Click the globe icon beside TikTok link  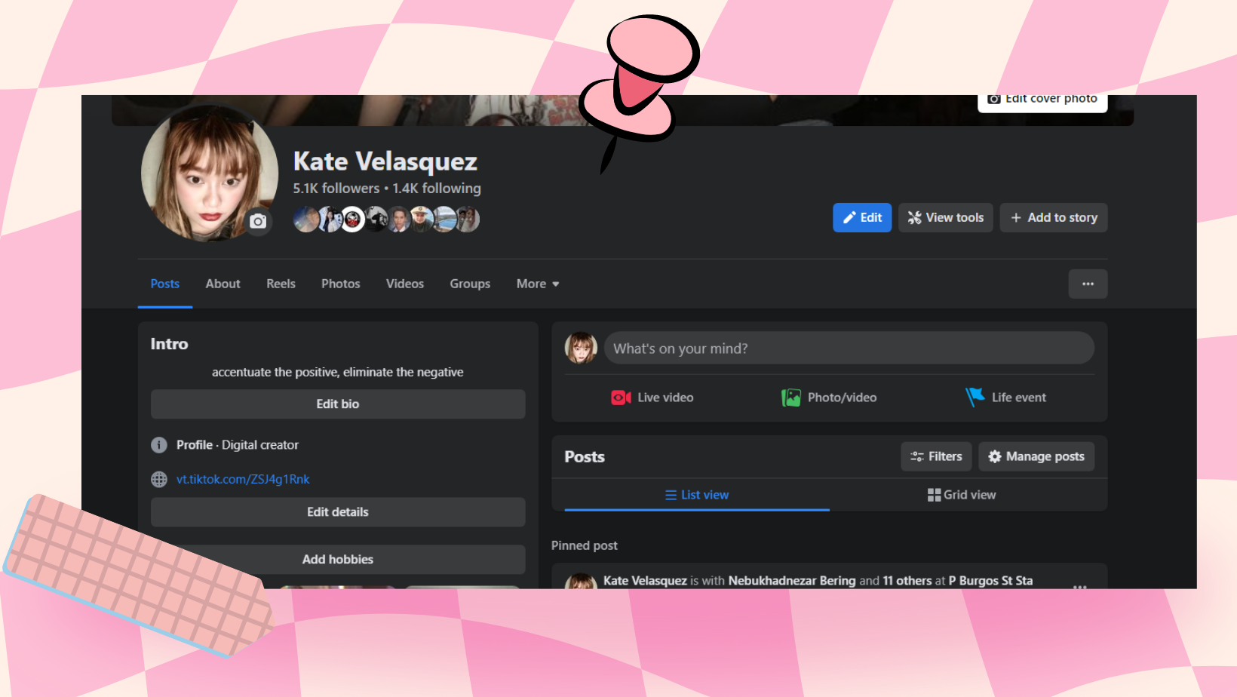(x=159, y=479)
